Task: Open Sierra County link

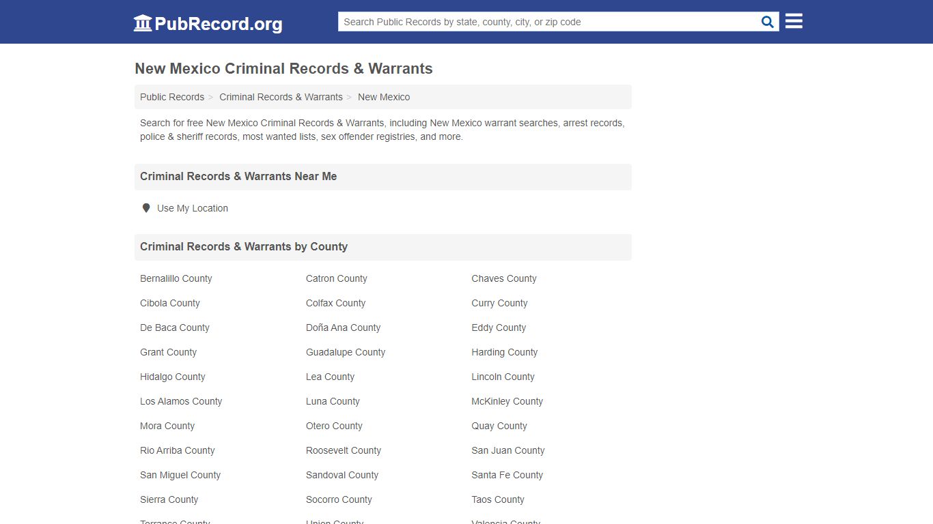Action: pyautogui.click(x=169, y=499)
